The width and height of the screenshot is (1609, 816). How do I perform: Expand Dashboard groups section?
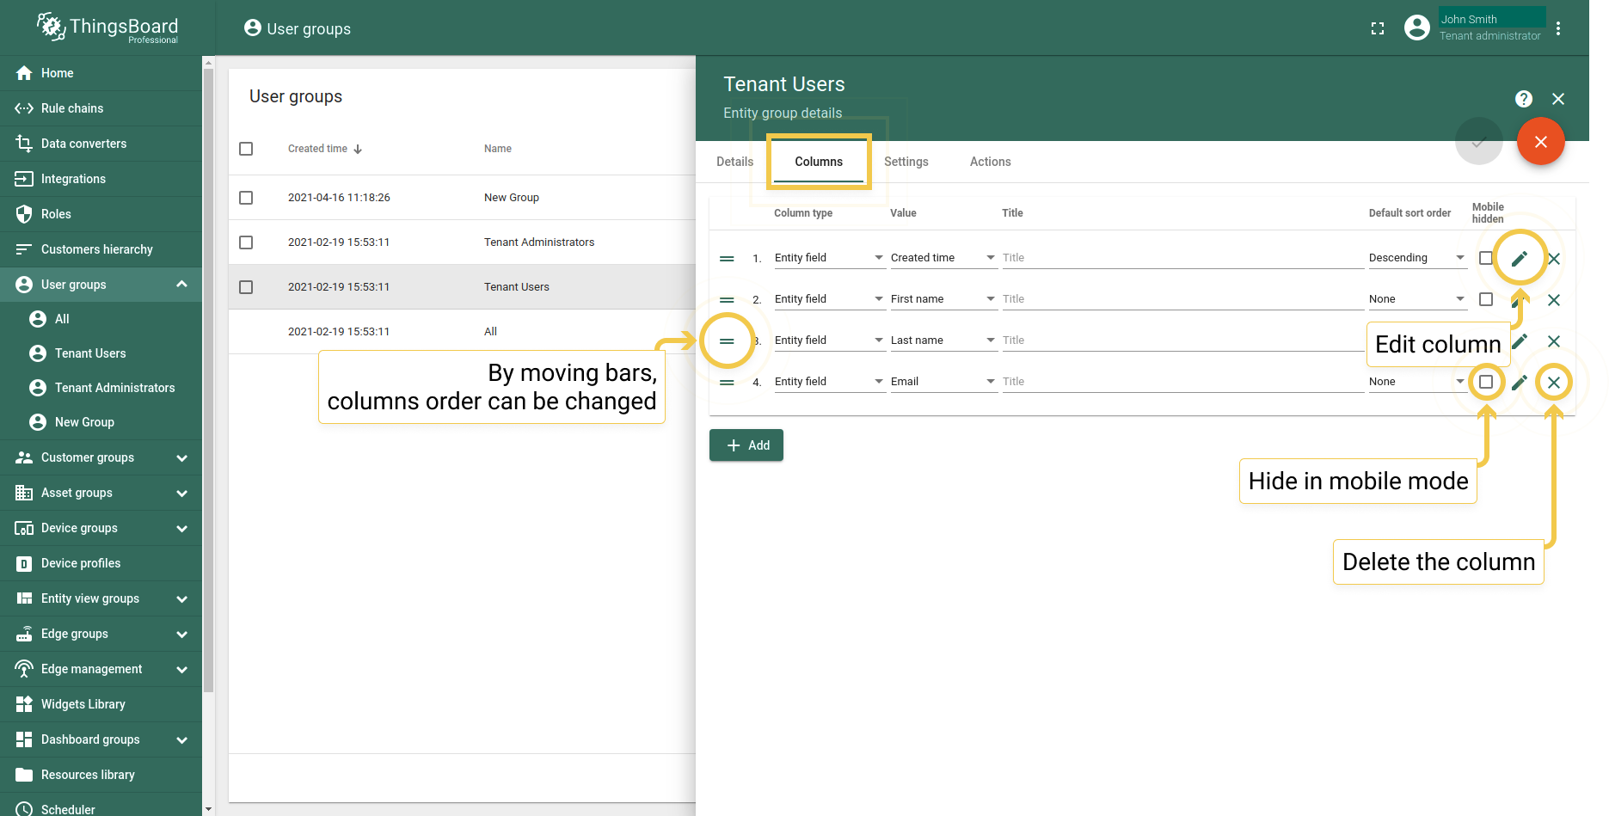pyautogui.click(x=181, y=739)
